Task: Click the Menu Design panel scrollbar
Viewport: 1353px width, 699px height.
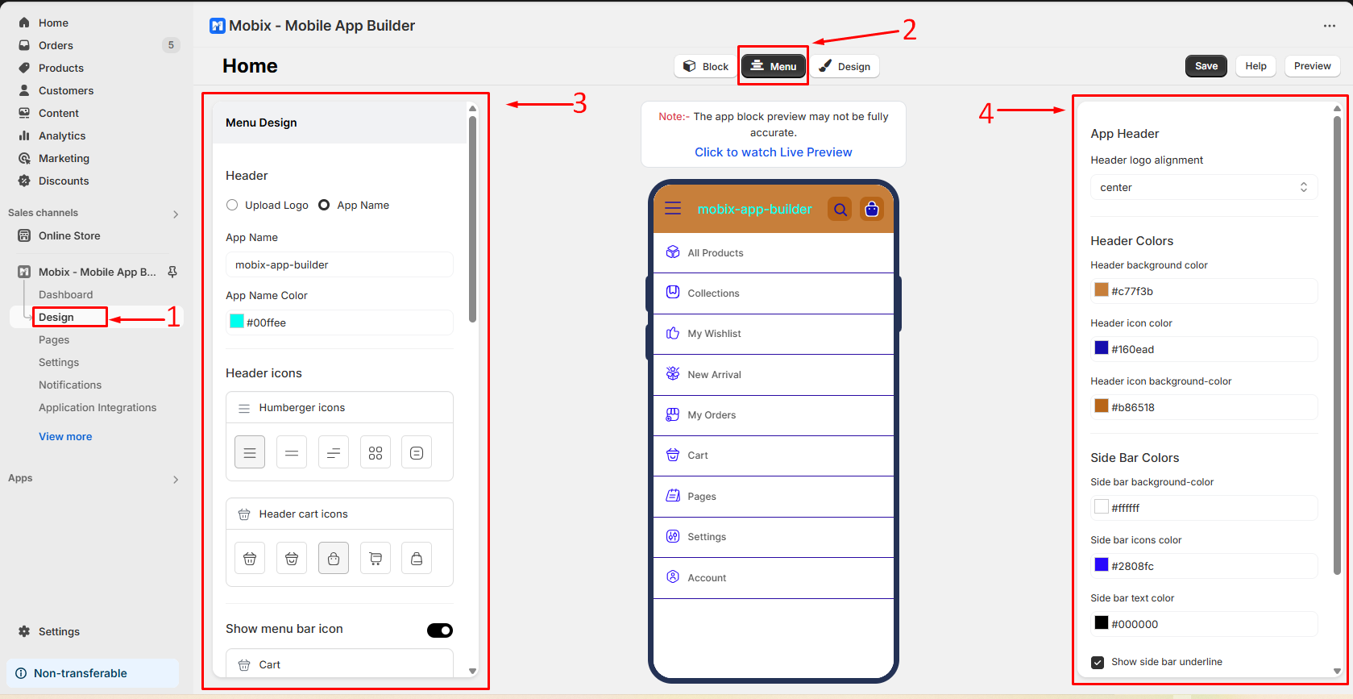Action: click(x=472, y=219)
